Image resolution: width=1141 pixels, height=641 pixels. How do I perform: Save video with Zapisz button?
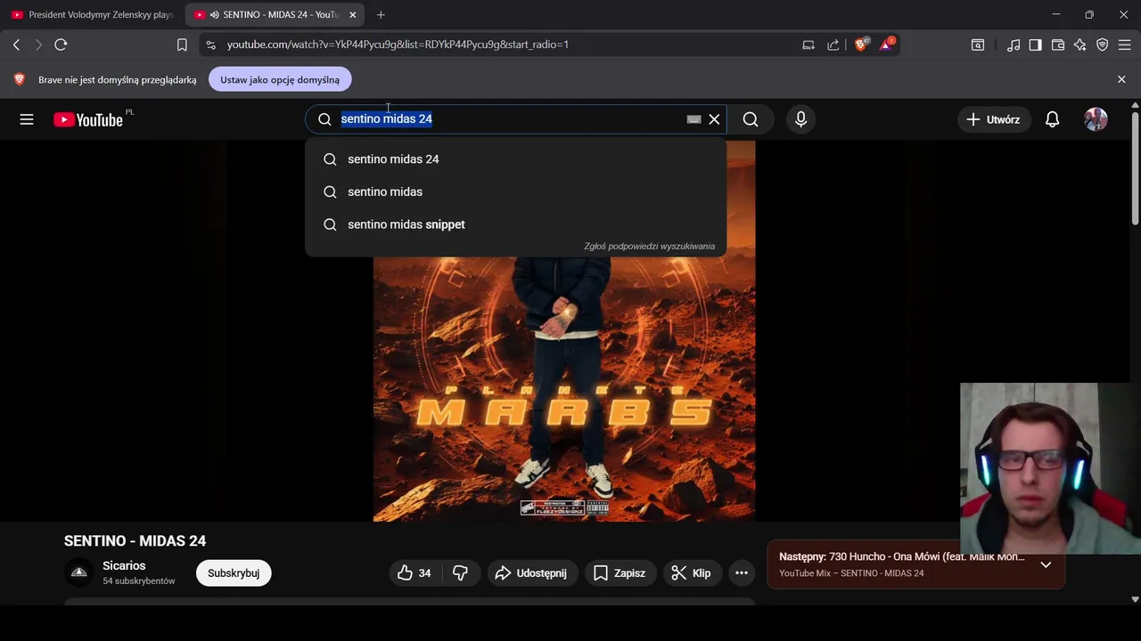[x=620, y=573]
